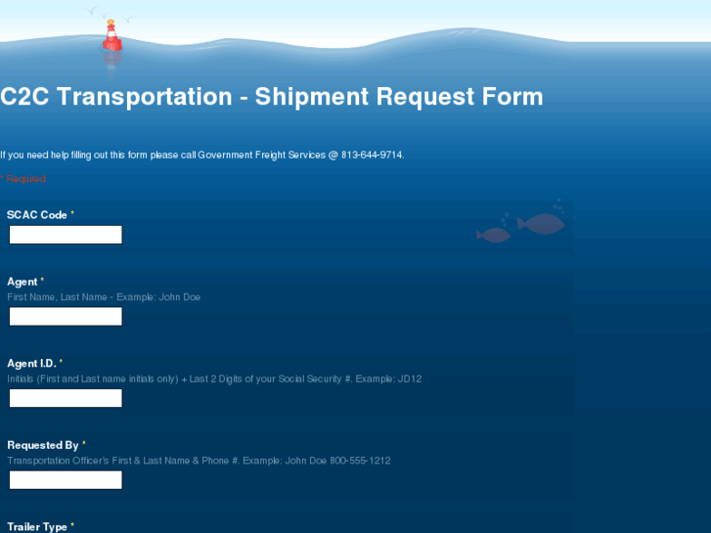The height and width of the screenshot is (533, 711).
Task: Click the small fish graphic
Action: click(493, 235)
